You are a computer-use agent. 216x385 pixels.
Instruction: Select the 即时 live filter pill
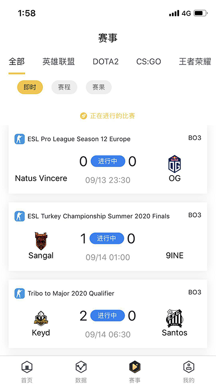(x=30, y=87)
